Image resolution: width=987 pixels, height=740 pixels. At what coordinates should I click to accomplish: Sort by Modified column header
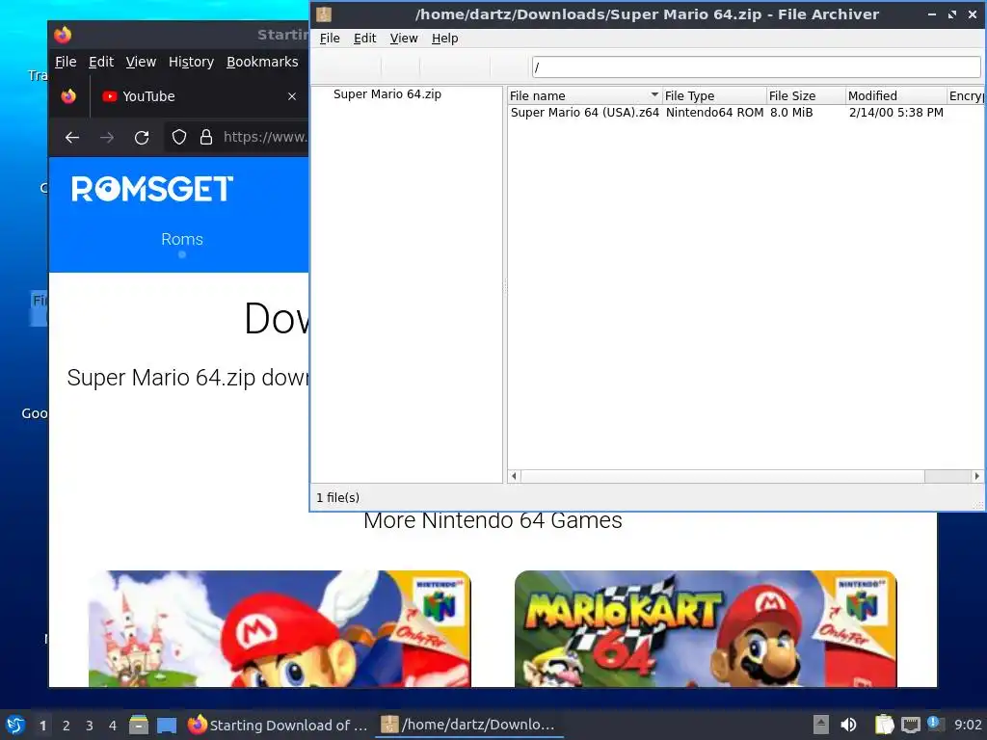pyautogui.click(x=895, y=95)
